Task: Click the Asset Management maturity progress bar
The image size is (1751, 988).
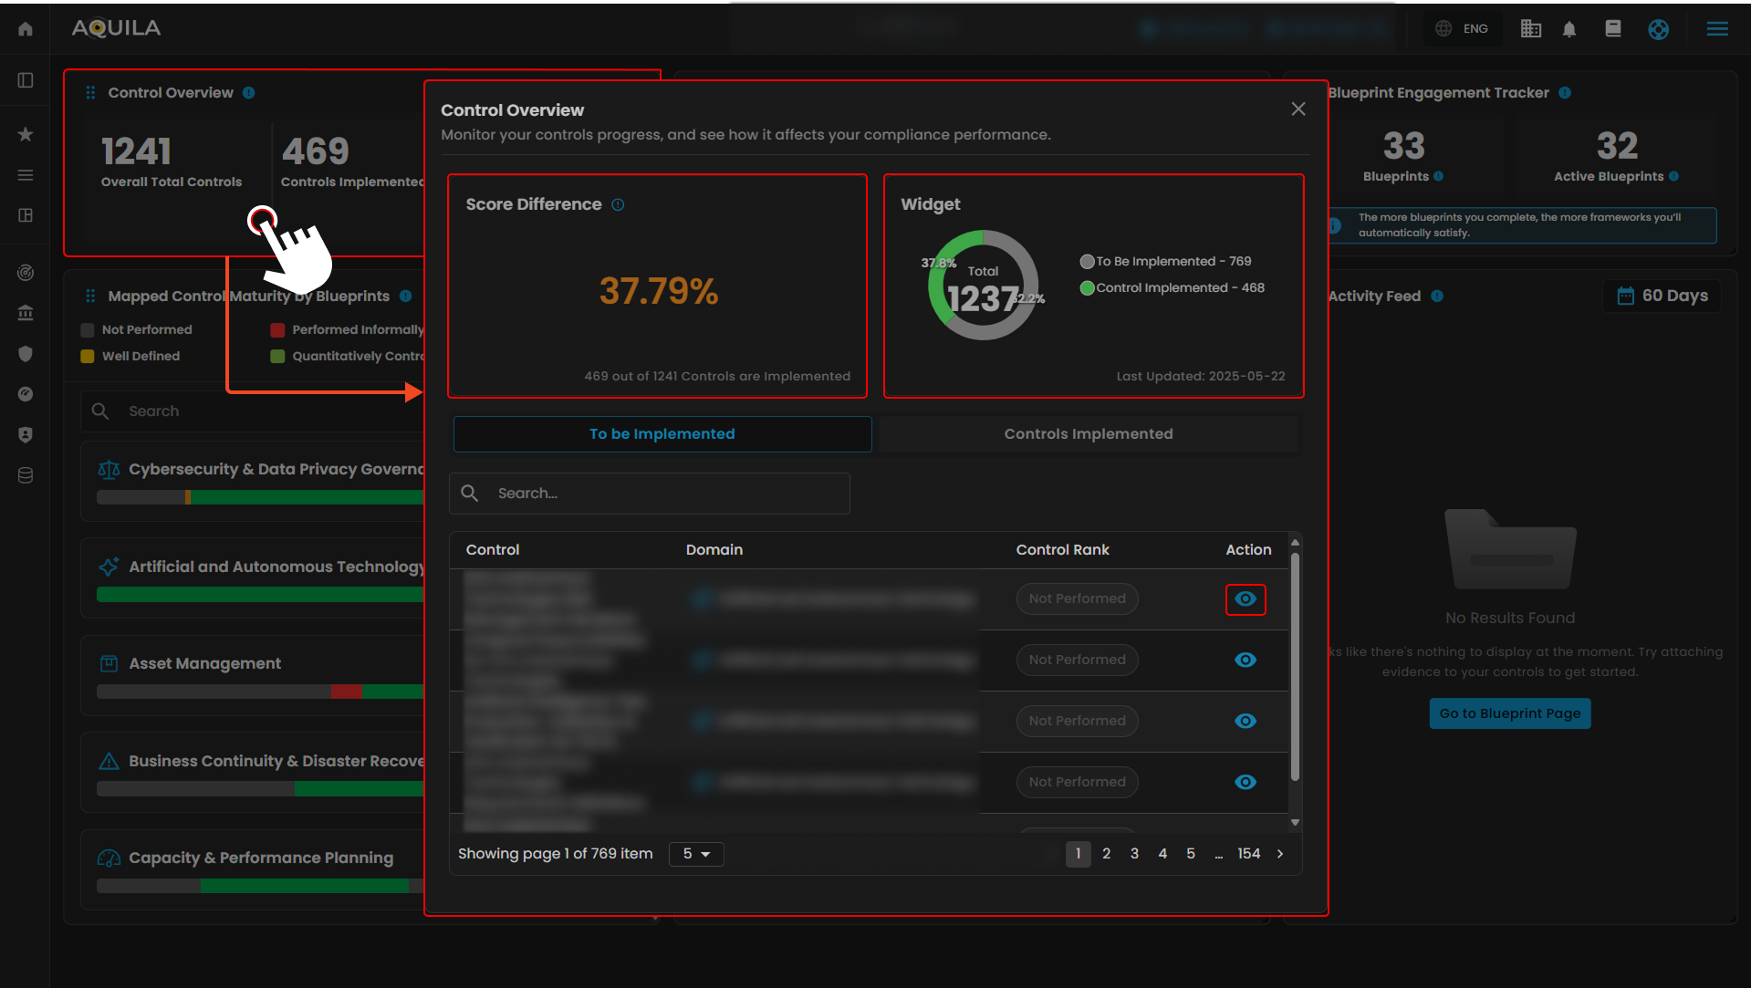Action: tap(260, 692)
